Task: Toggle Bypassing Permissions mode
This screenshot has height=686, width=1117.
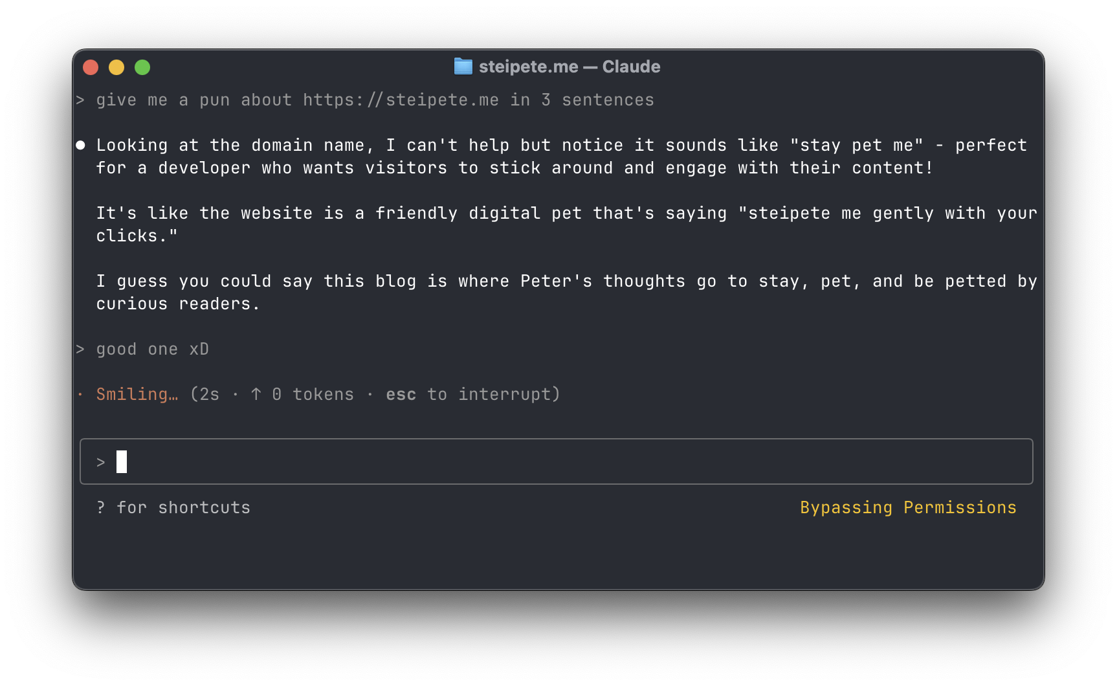Action: tap(907, 507)
